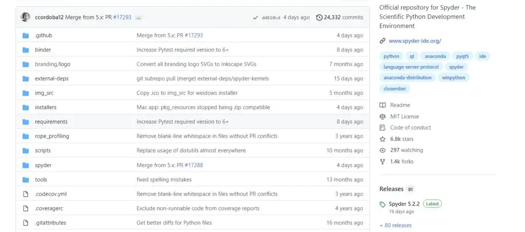Click the Readme book icon

pyautogui.click(x=382, y=106)
